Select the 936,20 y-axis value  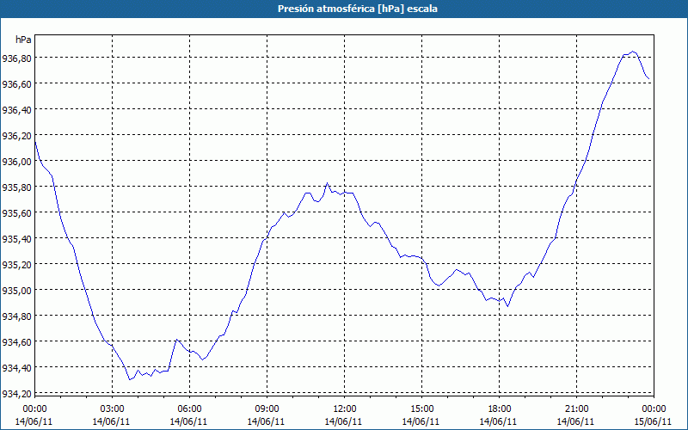(x=16, y=136)
